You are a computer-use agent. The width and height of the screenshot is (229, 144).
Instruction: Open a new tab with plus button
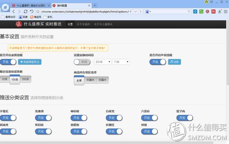[95, 6]
